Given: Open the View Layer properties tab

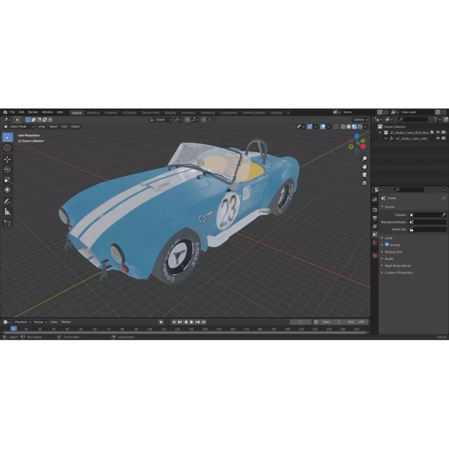Looking at the screenshot, I should tap(375, 226).
